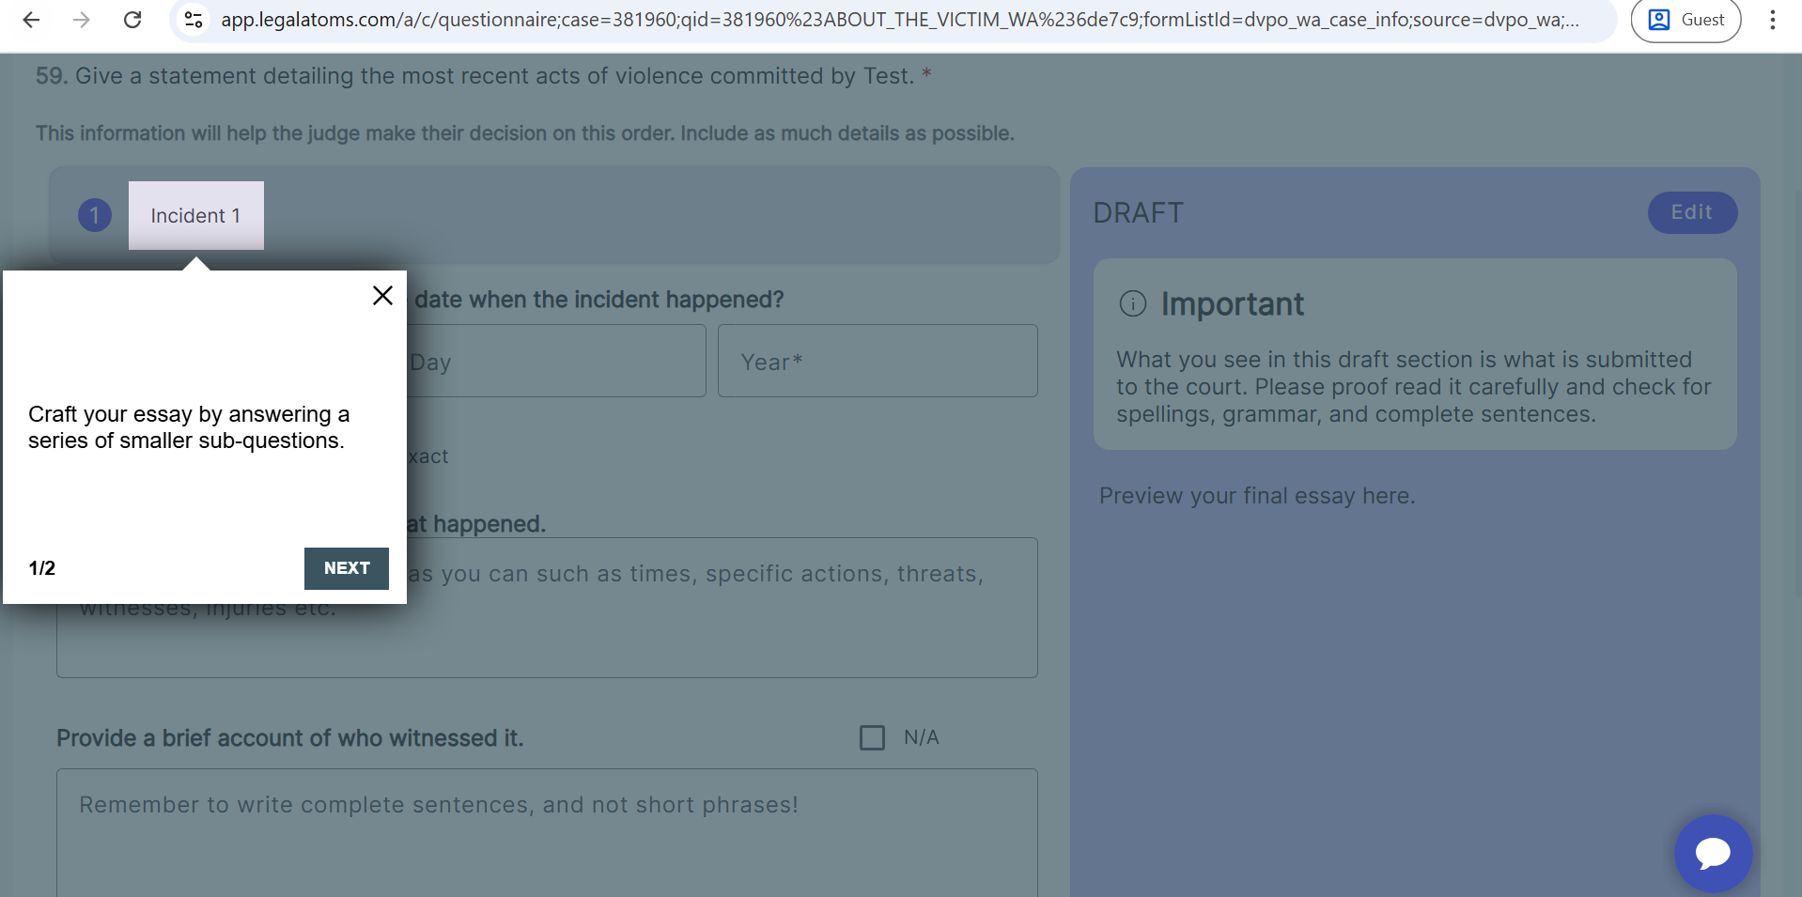
Task: Open the chat support bubble
Action: click(1712, 853)
